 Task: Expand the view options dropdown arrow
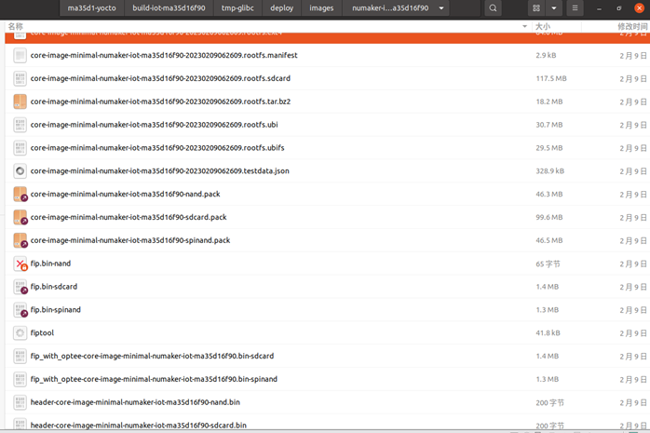[554, 8]
